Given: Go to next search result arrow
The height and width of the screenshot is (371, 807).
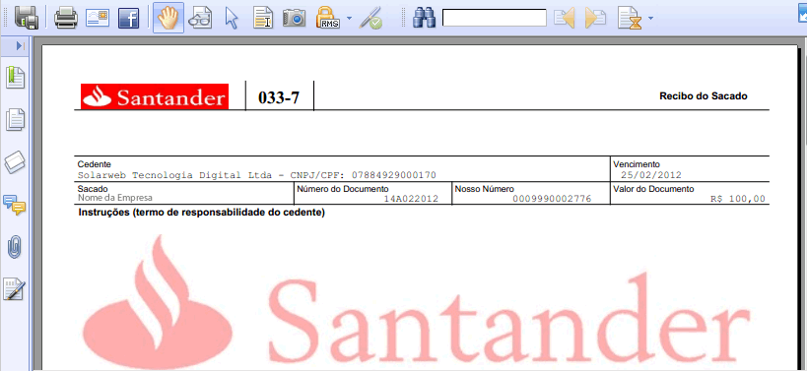Looking at the screenshot, I should click(595, 18).
